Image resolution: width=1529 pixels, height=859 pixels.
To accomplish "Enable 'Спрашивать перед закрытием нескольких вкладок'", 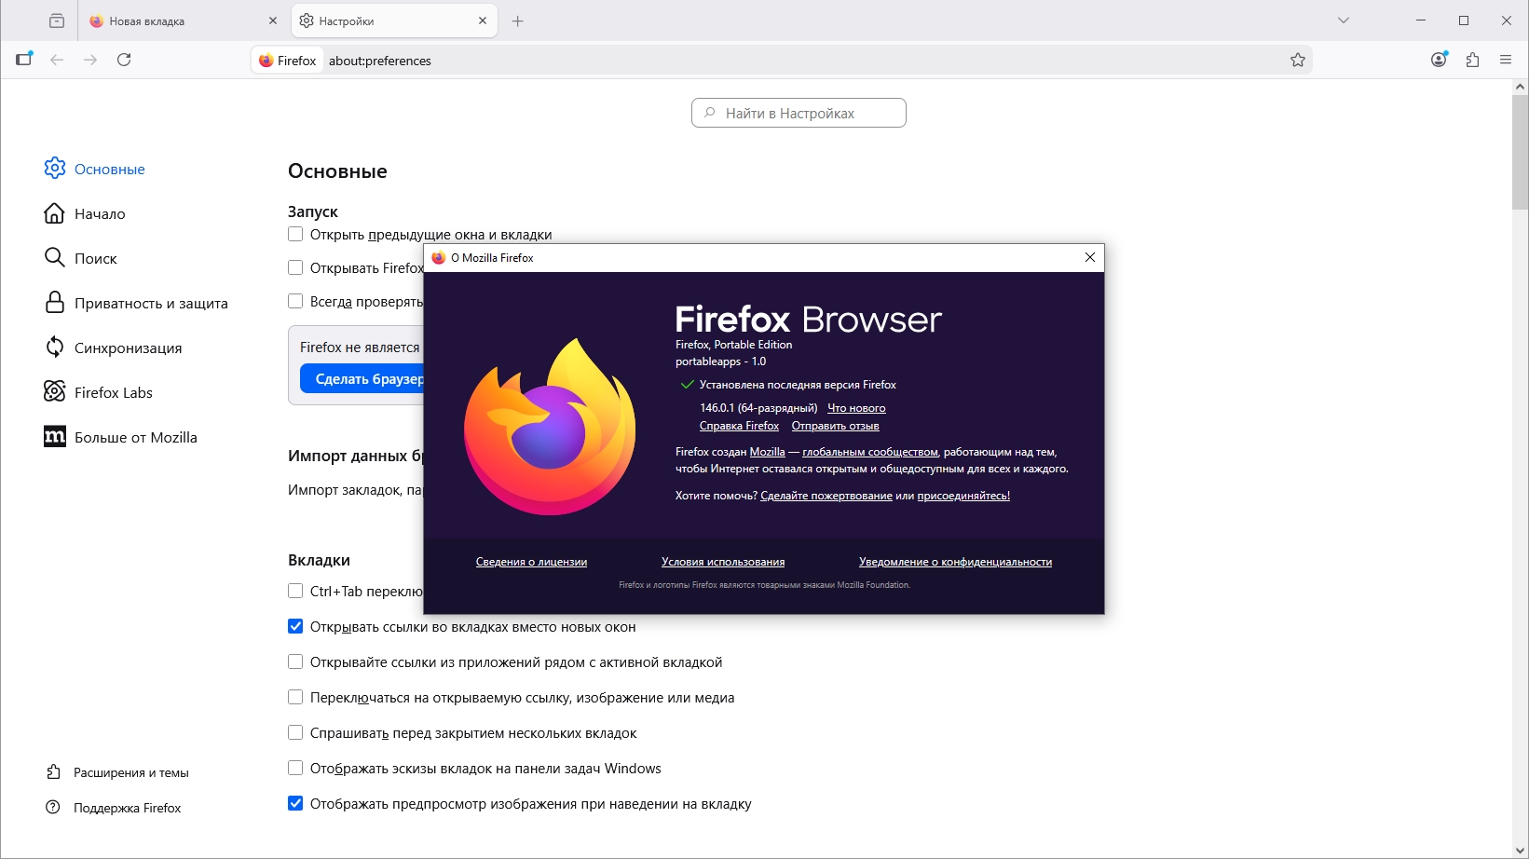I will click(x=295, y=733).
